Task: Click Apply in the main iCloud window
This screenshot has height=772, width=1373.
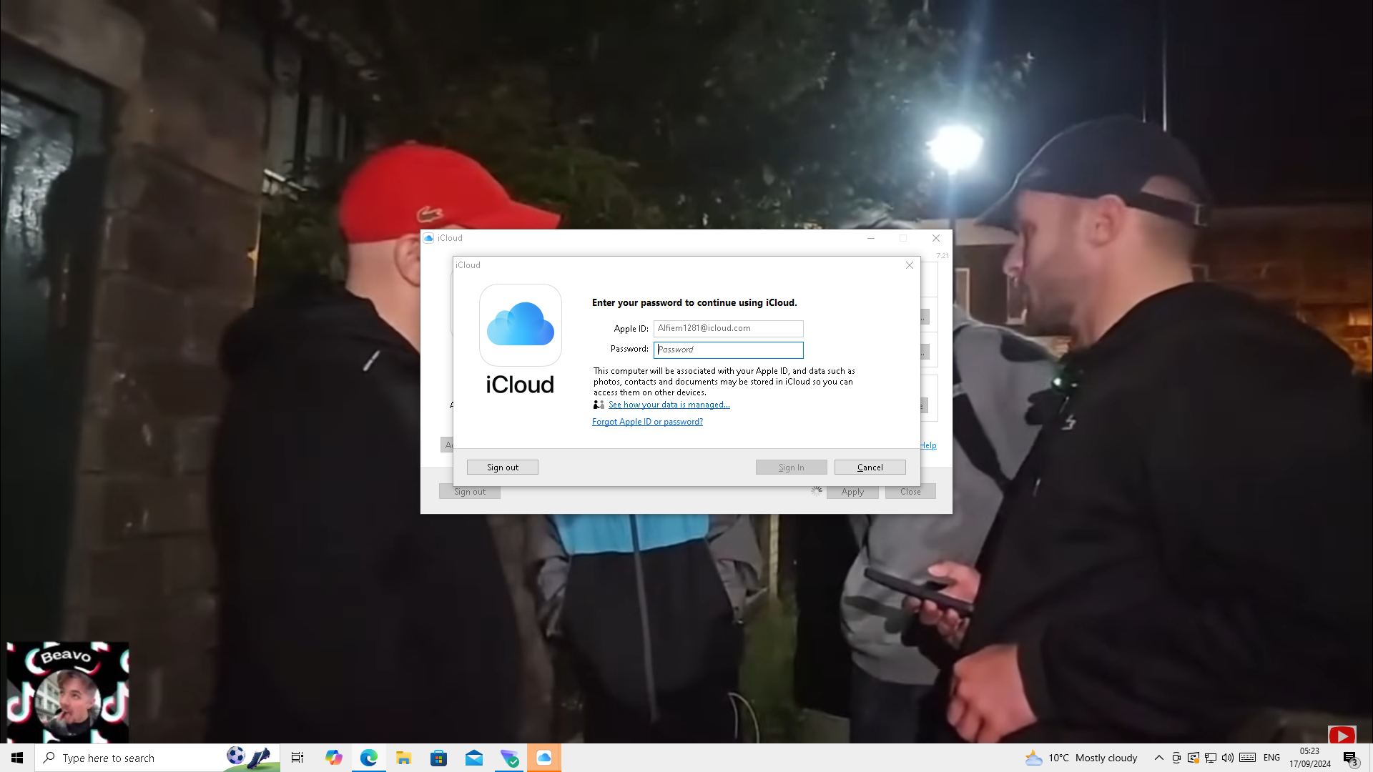Action: 852,492
